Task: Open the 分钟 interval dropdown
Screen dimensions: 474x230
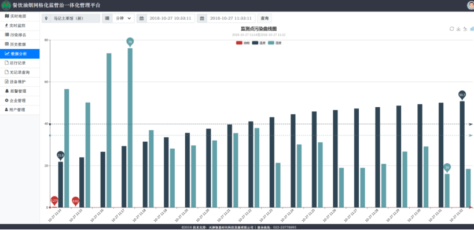Action: (x=123, y=18)
